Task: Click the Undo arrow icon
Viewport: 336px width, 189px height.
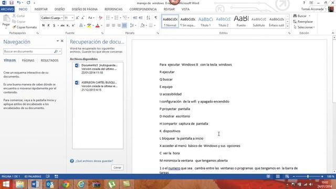Action: click(x=19, y=3)
